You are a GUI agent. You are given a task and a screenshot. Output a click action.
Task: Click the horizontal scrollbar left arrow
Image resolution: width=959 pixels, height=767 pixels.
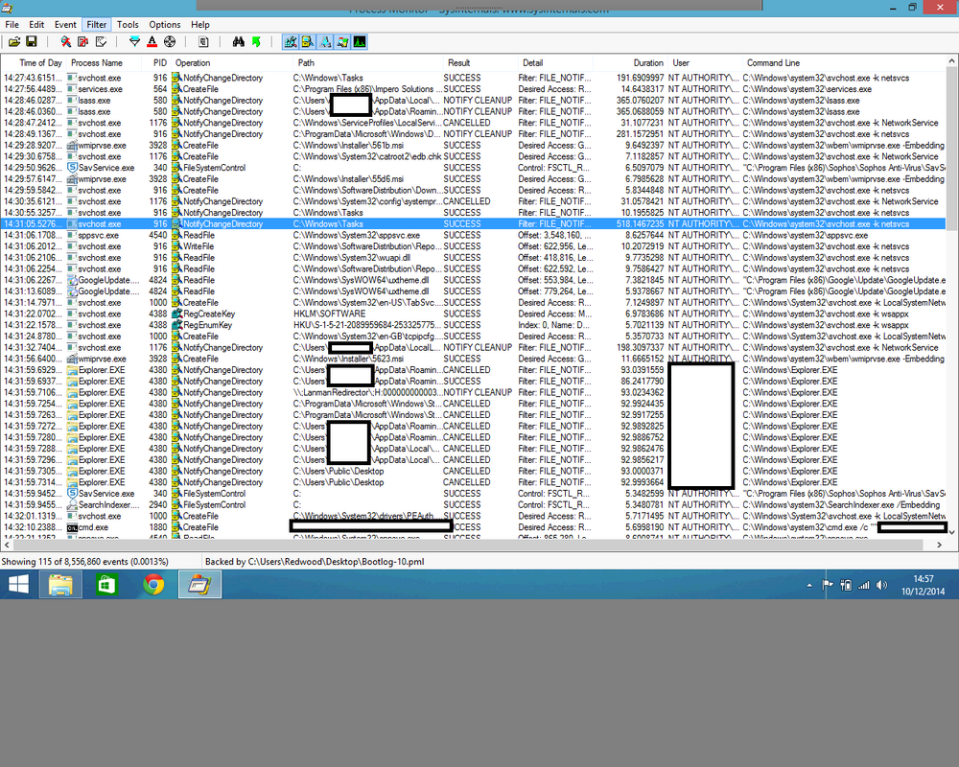point(8,545)
